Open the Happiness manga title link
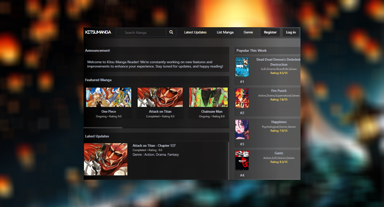 click(x=279, y=122)
